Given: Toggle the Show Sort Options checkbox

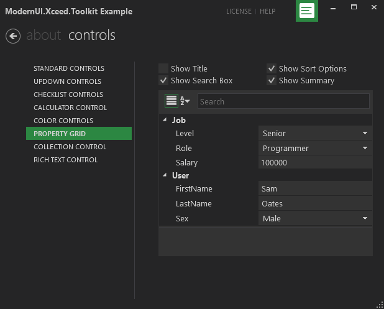Looking at the screenshot, I should (x=272, y=68).
